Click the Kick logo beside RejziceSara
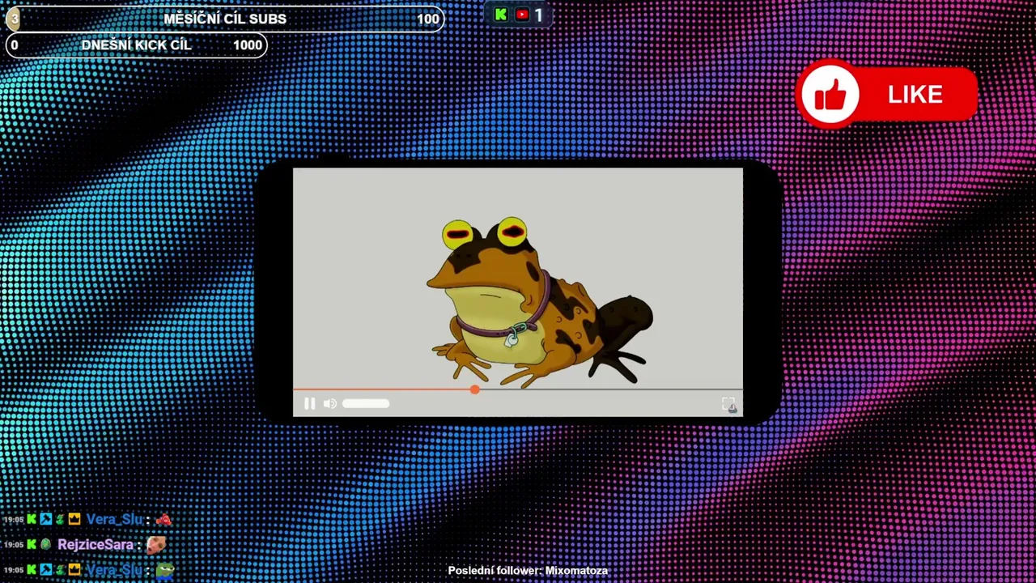This screenshot has height=583, width=1036. pyautogui.click(x=32, y=545)
